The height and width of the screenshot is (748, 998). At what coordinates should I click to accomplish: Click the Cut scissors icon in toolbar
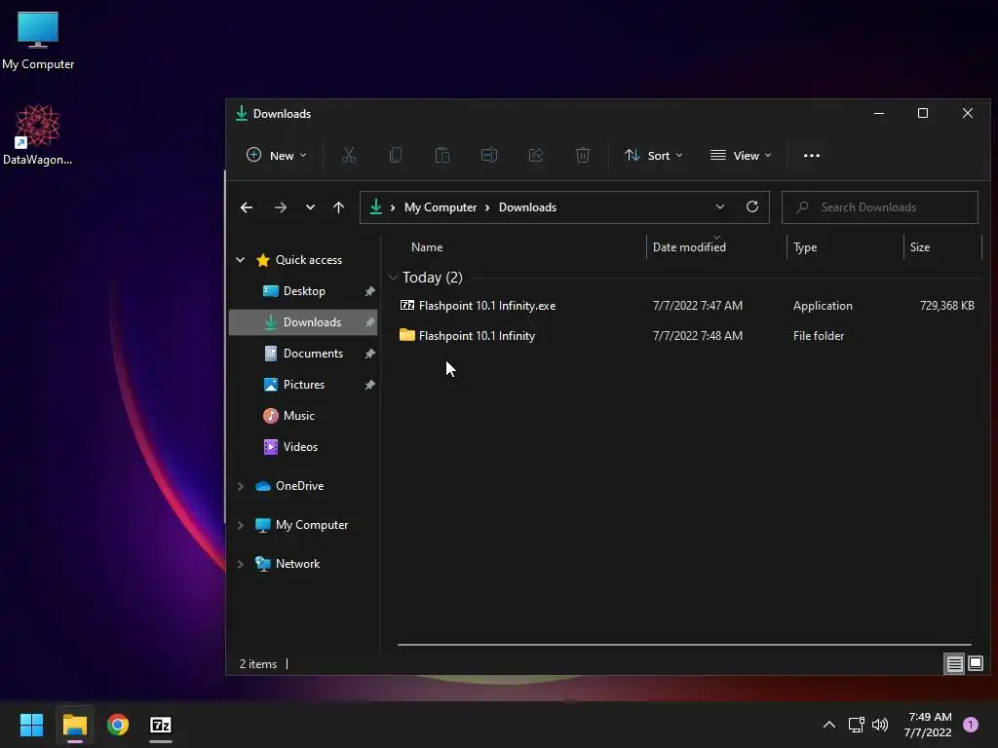349,155
